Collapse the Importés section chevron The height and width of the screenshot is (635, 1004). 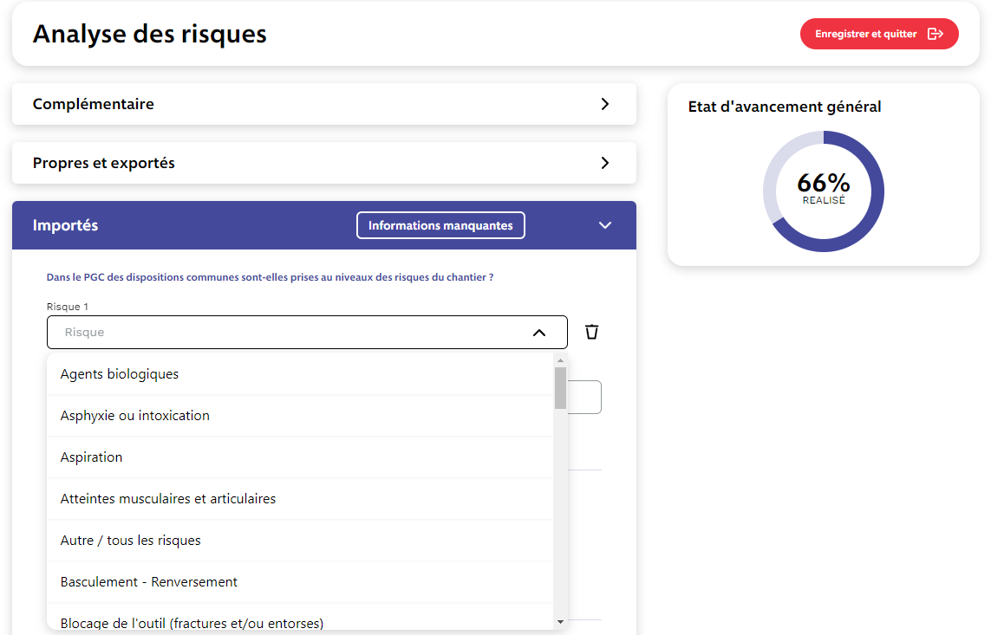click(x=605, y=225)
